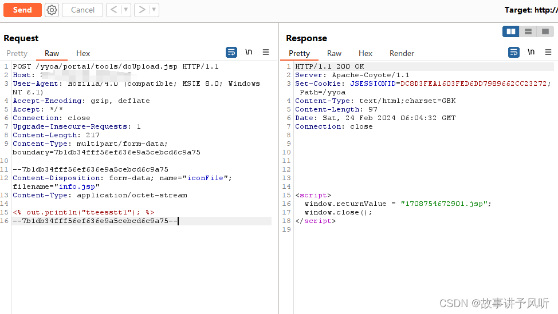Click the orange Send button
This screenshot has width=558, height=314.
tap(22, 10)
